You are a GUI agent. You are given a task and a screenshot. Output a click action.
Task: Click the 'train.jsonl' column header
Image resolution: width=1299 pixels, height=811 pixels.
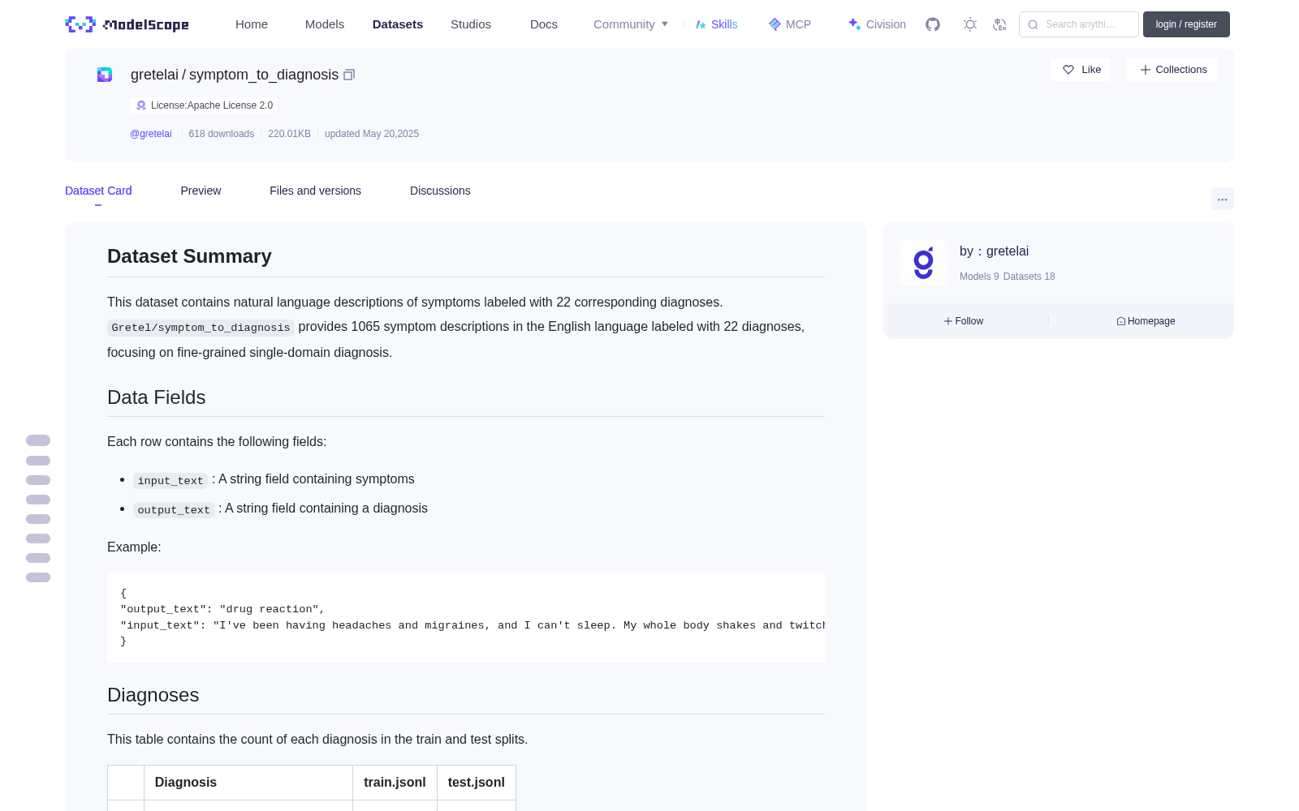(x=395, y=783)
